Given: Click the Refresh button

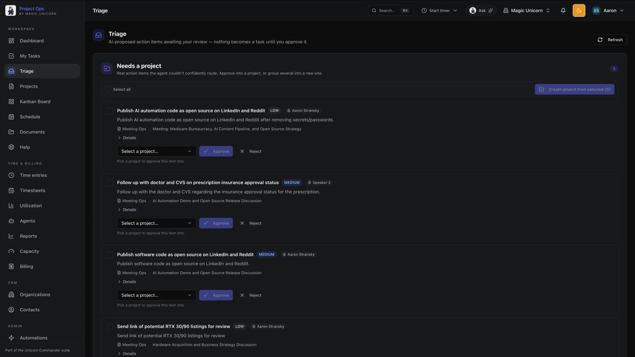Looking at the screenshot, I should [x=610, y=40].
